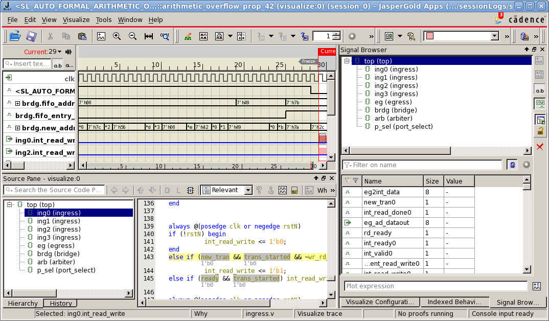Collapse the top node in Signal Browser
Screen dimensions: 549x321
[x=347, y=61]
